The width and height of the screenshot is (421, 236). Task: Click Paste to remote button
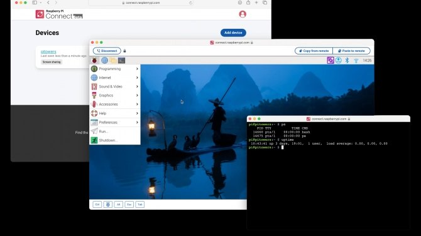coord(351,51)
